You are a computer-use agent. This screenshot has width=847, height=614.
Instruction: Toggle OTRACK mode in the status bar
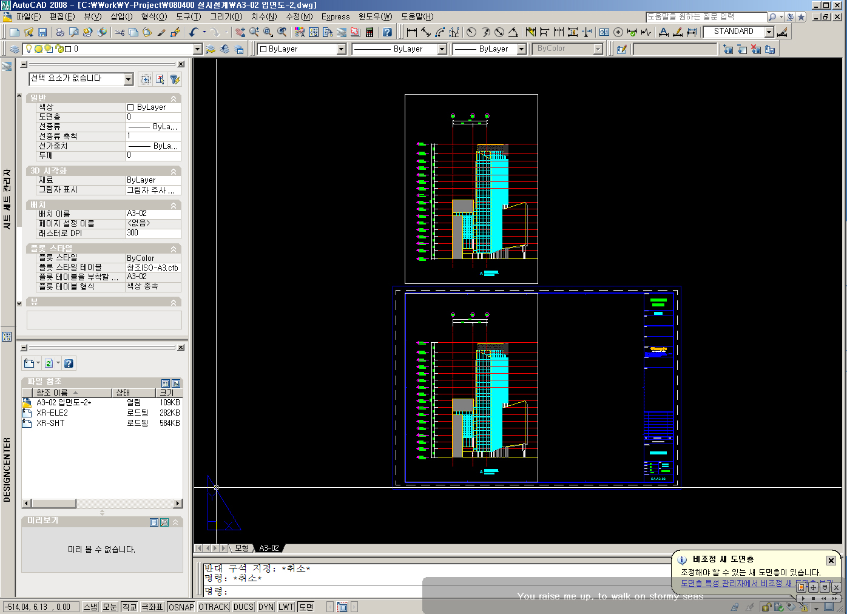click(x=214, y=607)
